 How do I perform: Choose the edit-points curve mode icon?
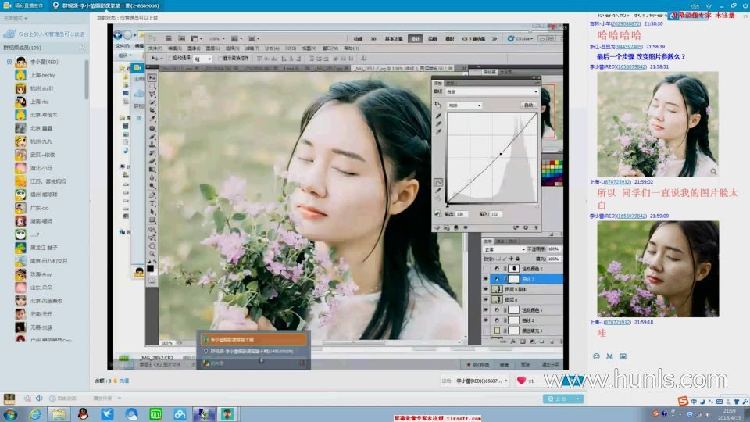pyautogui.click(x=438, y=182)
